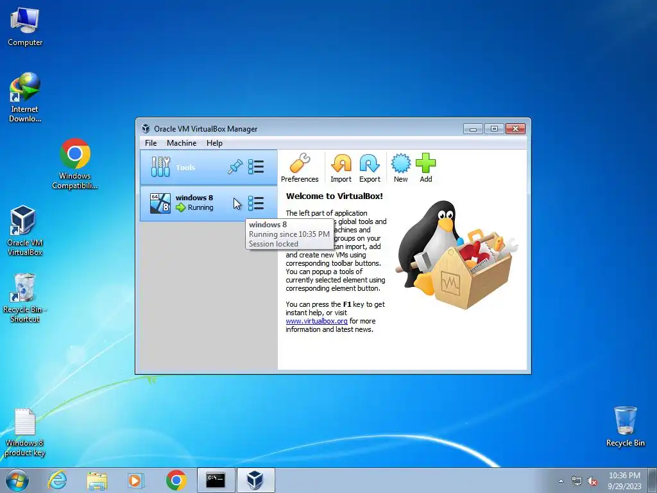Click the windows 8 OS icon
The width and height of the screenshot is (657, 493).
(160, 203)
